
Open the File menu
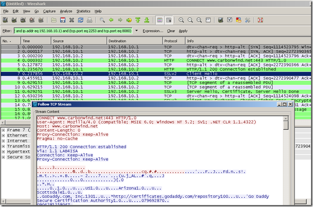pyautogui.click(x=6, y=11)
